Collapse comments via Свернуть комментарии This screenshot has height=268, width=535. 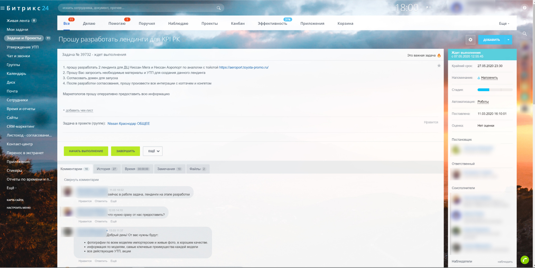pos(81,180)
